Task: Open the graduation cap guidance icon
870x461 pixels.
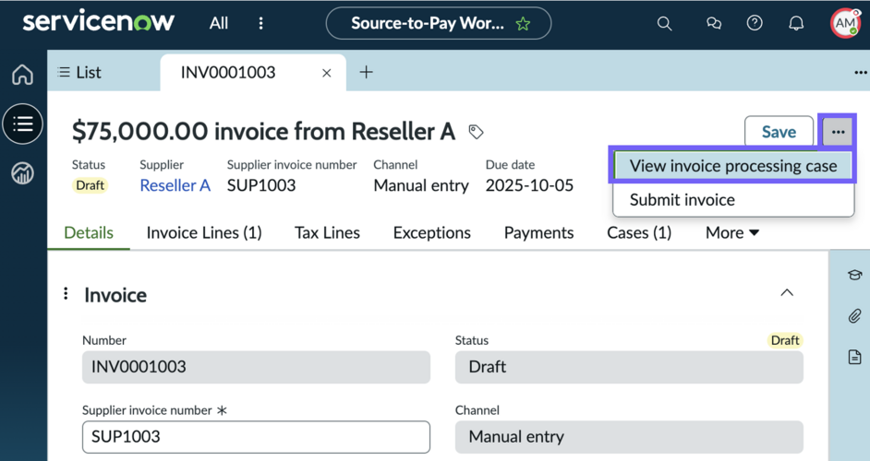Action: pyautogui.click(x=854, y=275)
